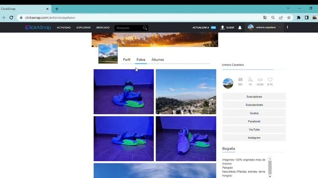Viewport: 318px width, 178px height.
Task: Bookmark this page with star
Action: pyautogui.click(x=289, y=18)
